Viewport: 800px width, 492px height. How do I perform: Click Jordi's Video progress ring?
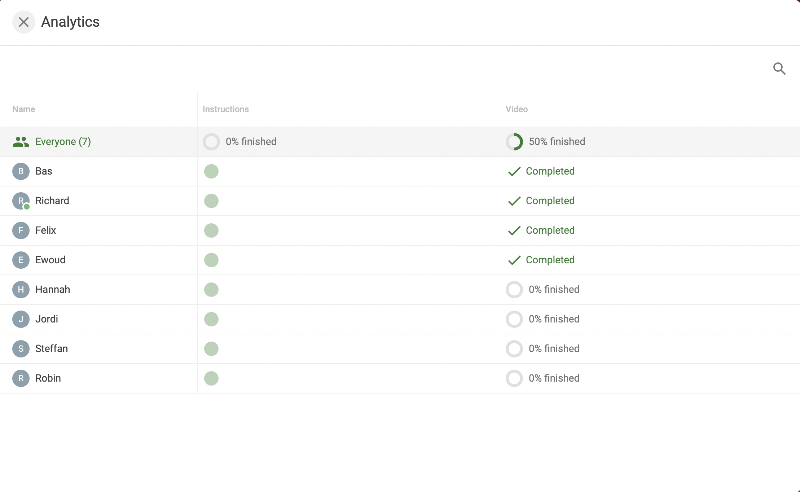tap(514, 319)
